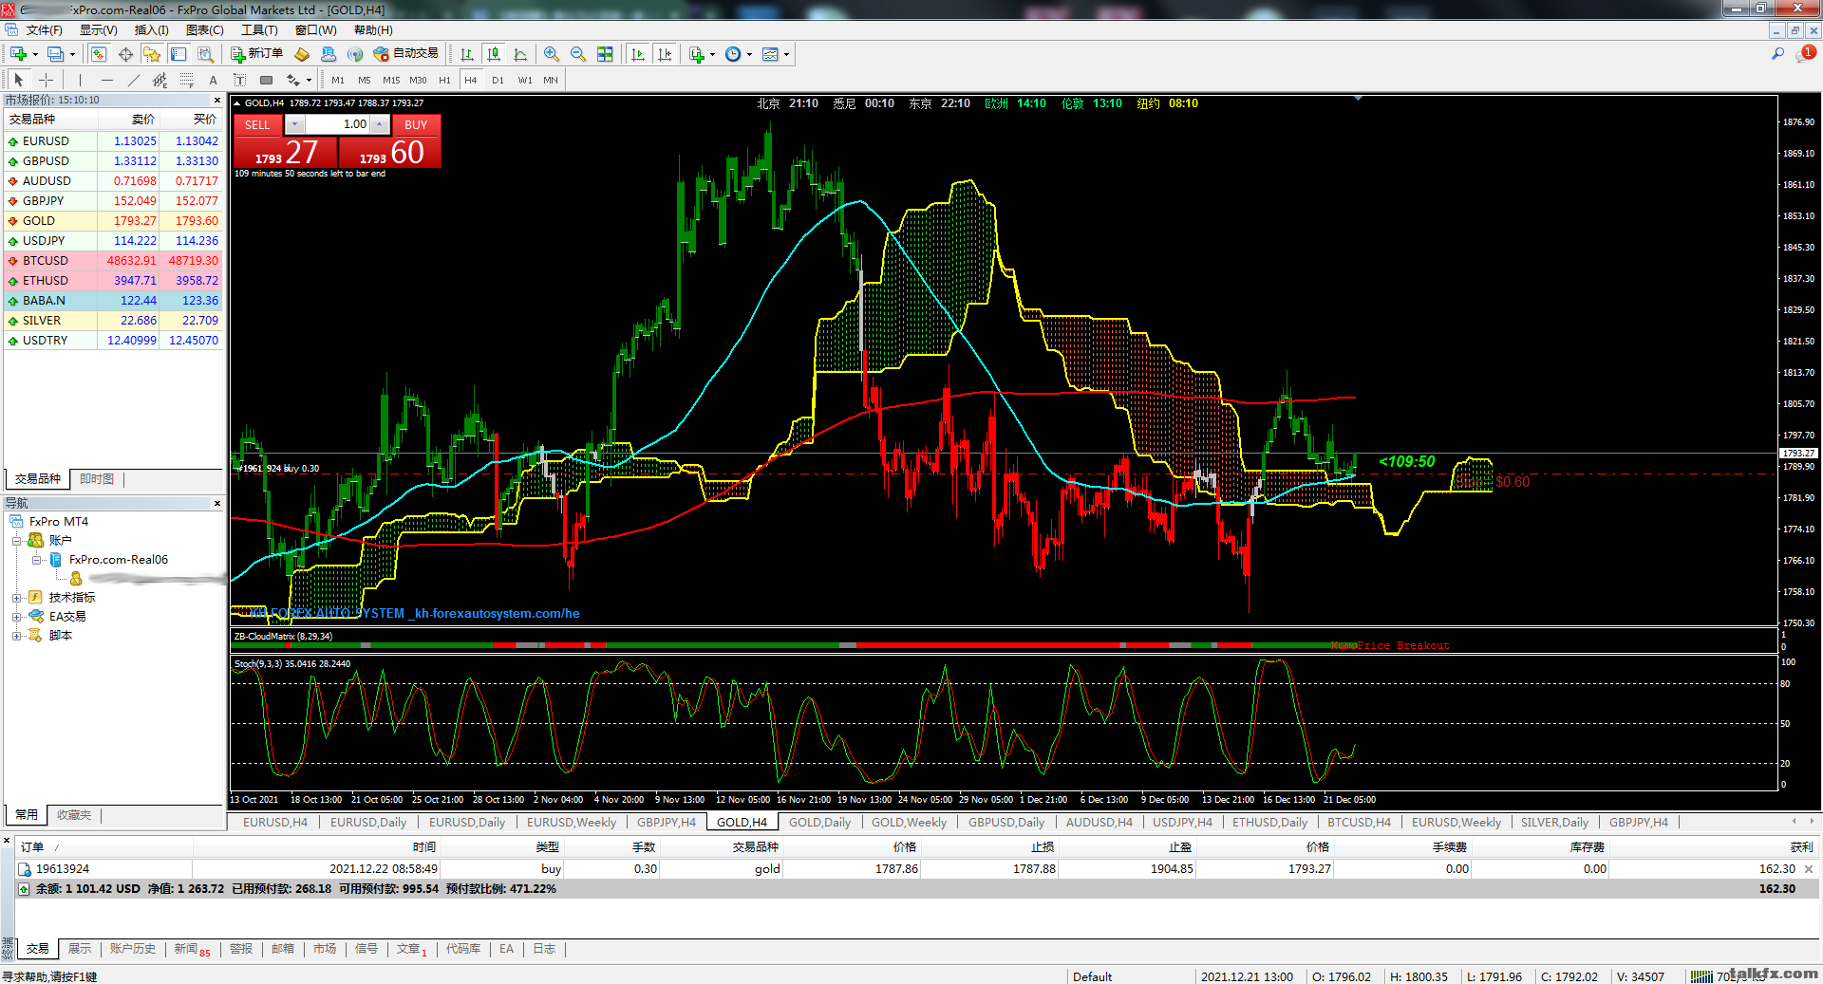Switch chart to bar chart mode
Viewport: 1823px width, 984px height.
coord(467,54)
